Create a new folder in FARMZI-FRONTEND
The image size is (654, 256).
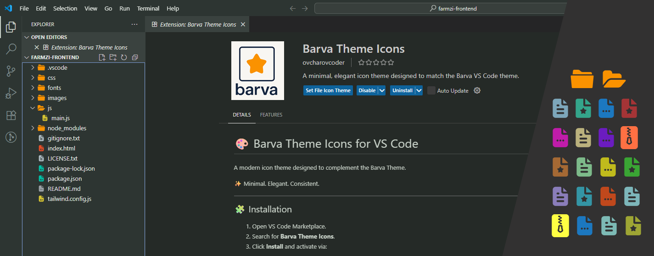[113, 57]
